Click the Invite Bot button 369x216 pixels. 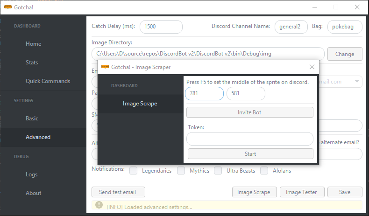pyautogui.click(x=250, y=112)
